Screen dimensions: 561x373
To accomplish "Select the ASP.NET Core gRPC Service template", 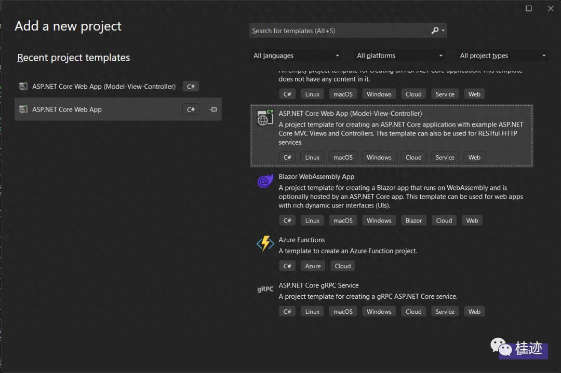I will click(392, 298).
